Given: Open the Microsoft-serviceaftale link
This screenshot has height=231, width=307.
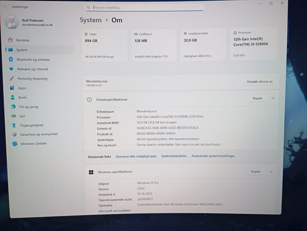Looking at the screenshot, I should 114,211.
